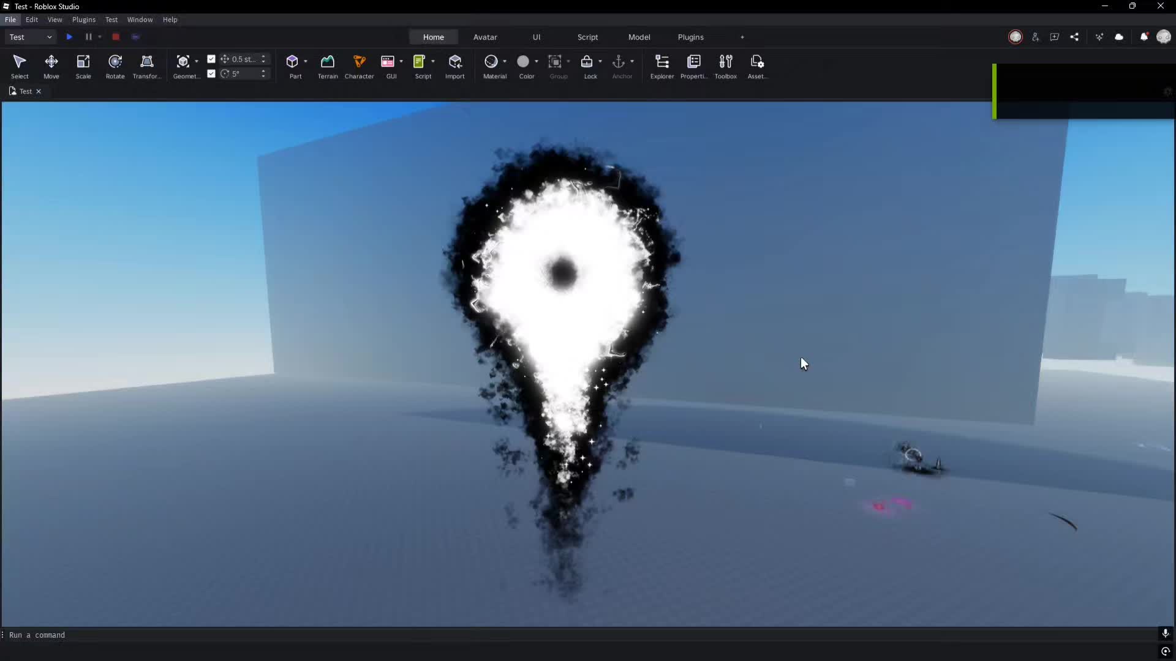Switch to the Avatar ribbon tab

tap(485, 37)
